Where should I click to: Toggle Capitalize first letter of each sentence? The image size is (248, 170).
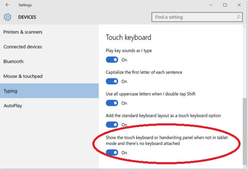pos(112,81)
